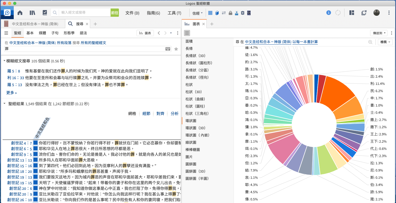Open the 文件 (D) menu
396x203 pixels.
[132, 13]
